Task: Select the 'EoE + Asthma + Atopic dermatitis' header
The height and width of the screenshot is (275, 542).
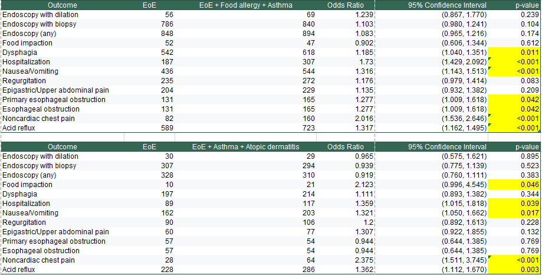Action: 245,147
